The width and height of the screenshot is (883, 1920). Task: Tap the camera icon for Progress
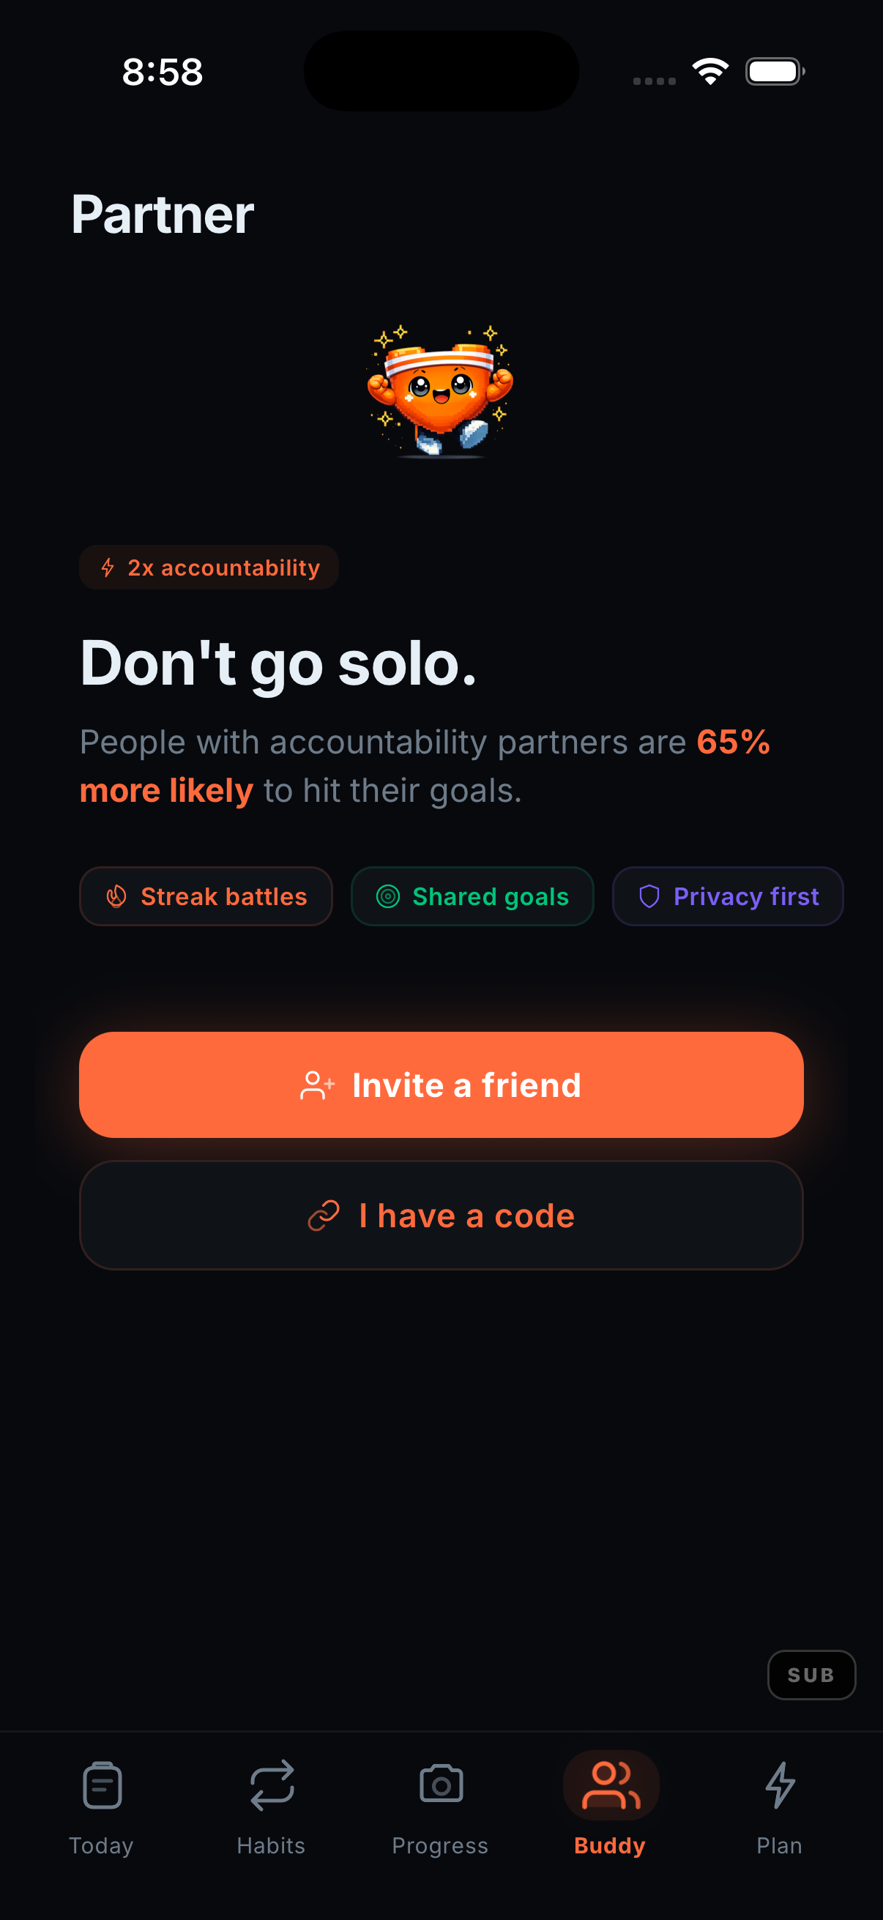[x=440, y=1785]
